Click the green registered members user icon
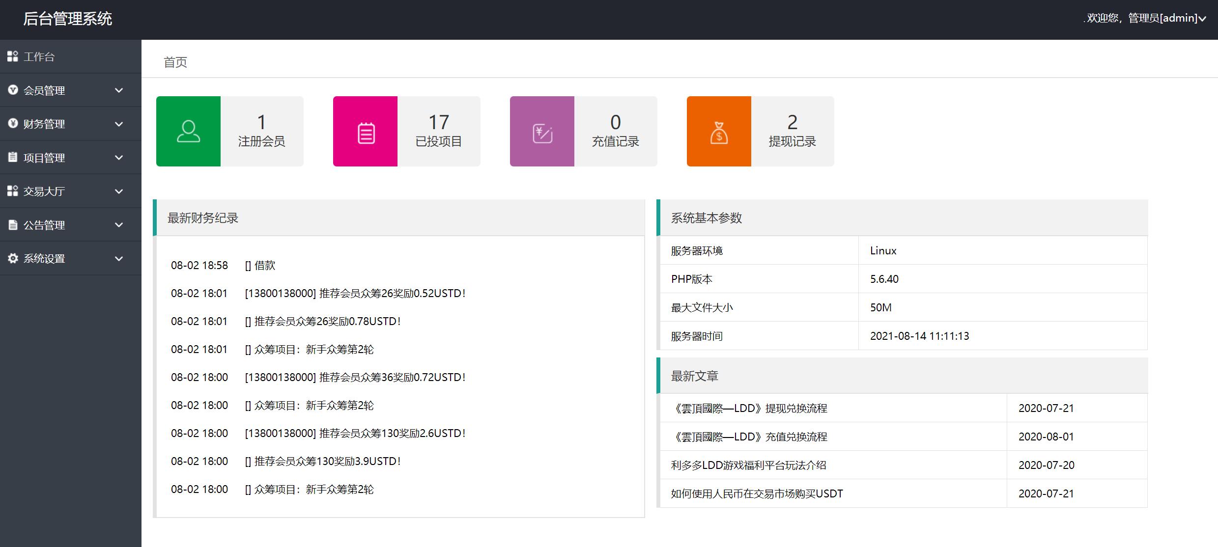The height and width of the screenshot is (547, 1218). coord(188,132)
